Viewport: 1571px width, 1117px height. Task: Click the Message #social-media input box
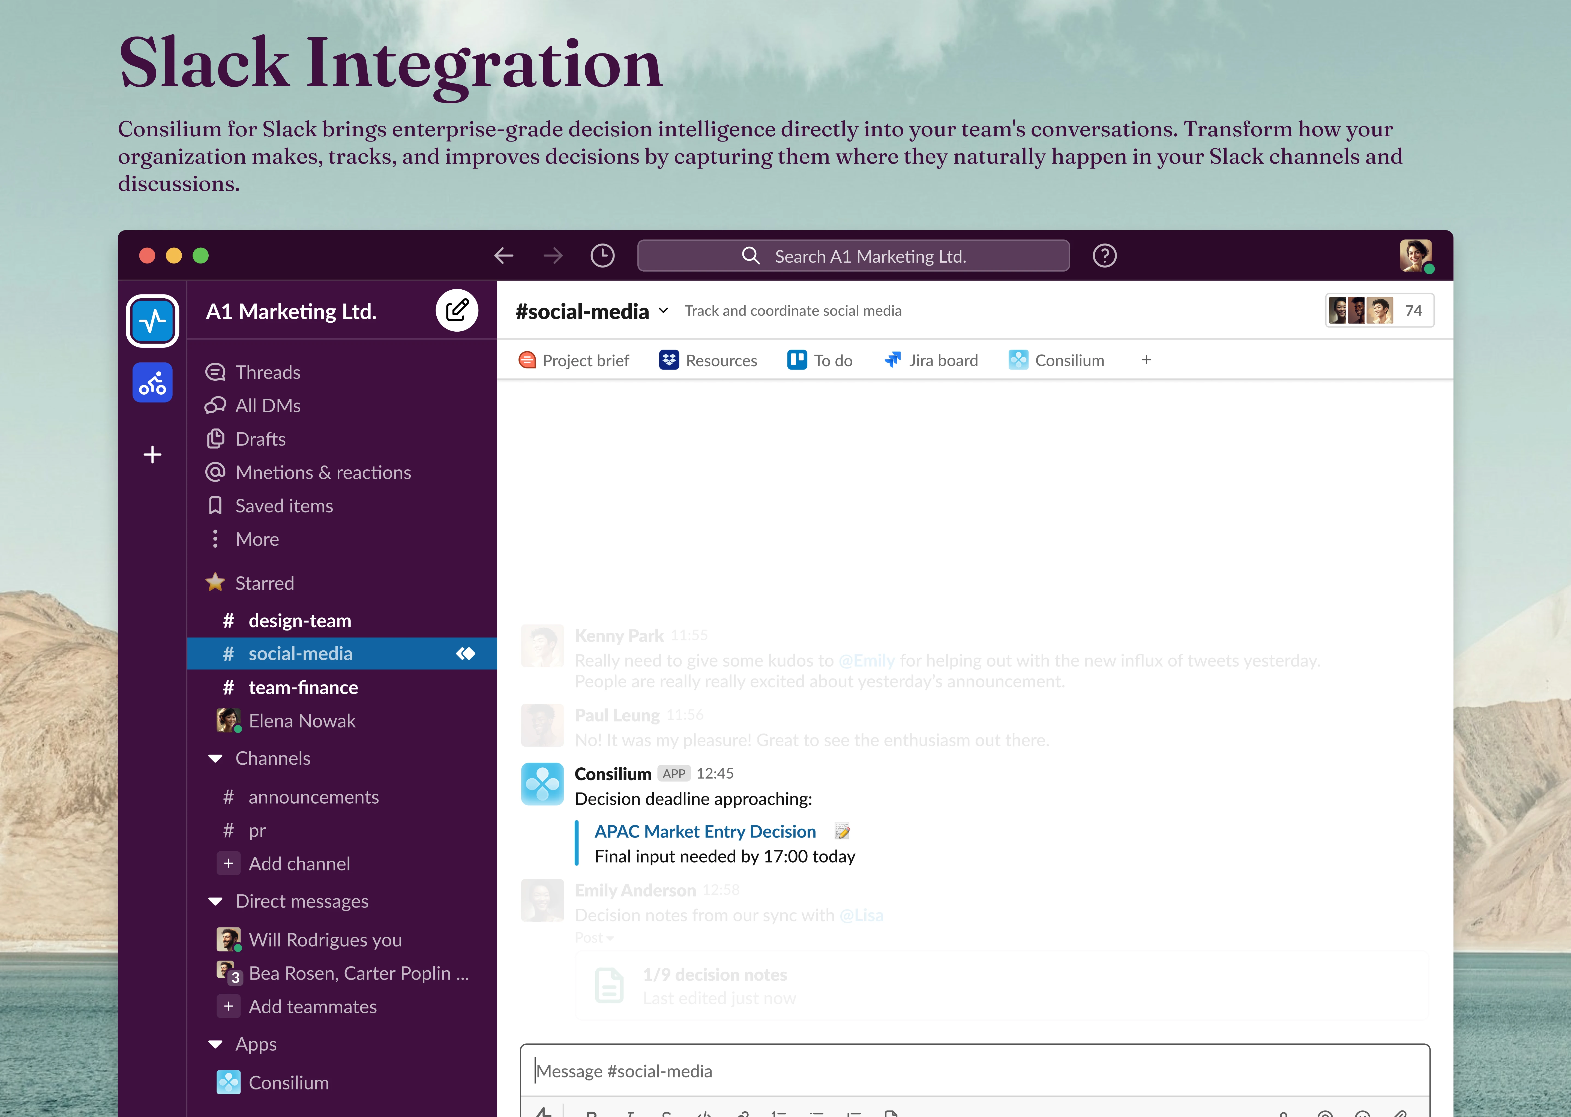click(975, 1071)
